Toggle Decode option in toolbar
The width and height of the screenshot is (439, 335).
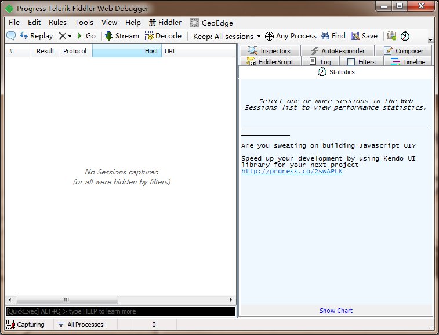point(163,36)
